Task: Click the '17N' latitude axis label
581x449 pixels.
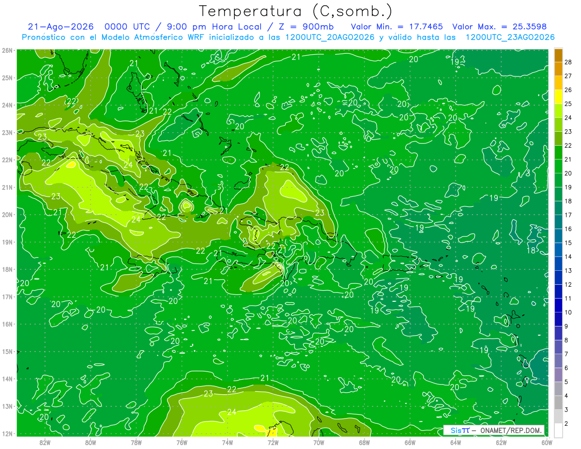Action: point(7,297)
